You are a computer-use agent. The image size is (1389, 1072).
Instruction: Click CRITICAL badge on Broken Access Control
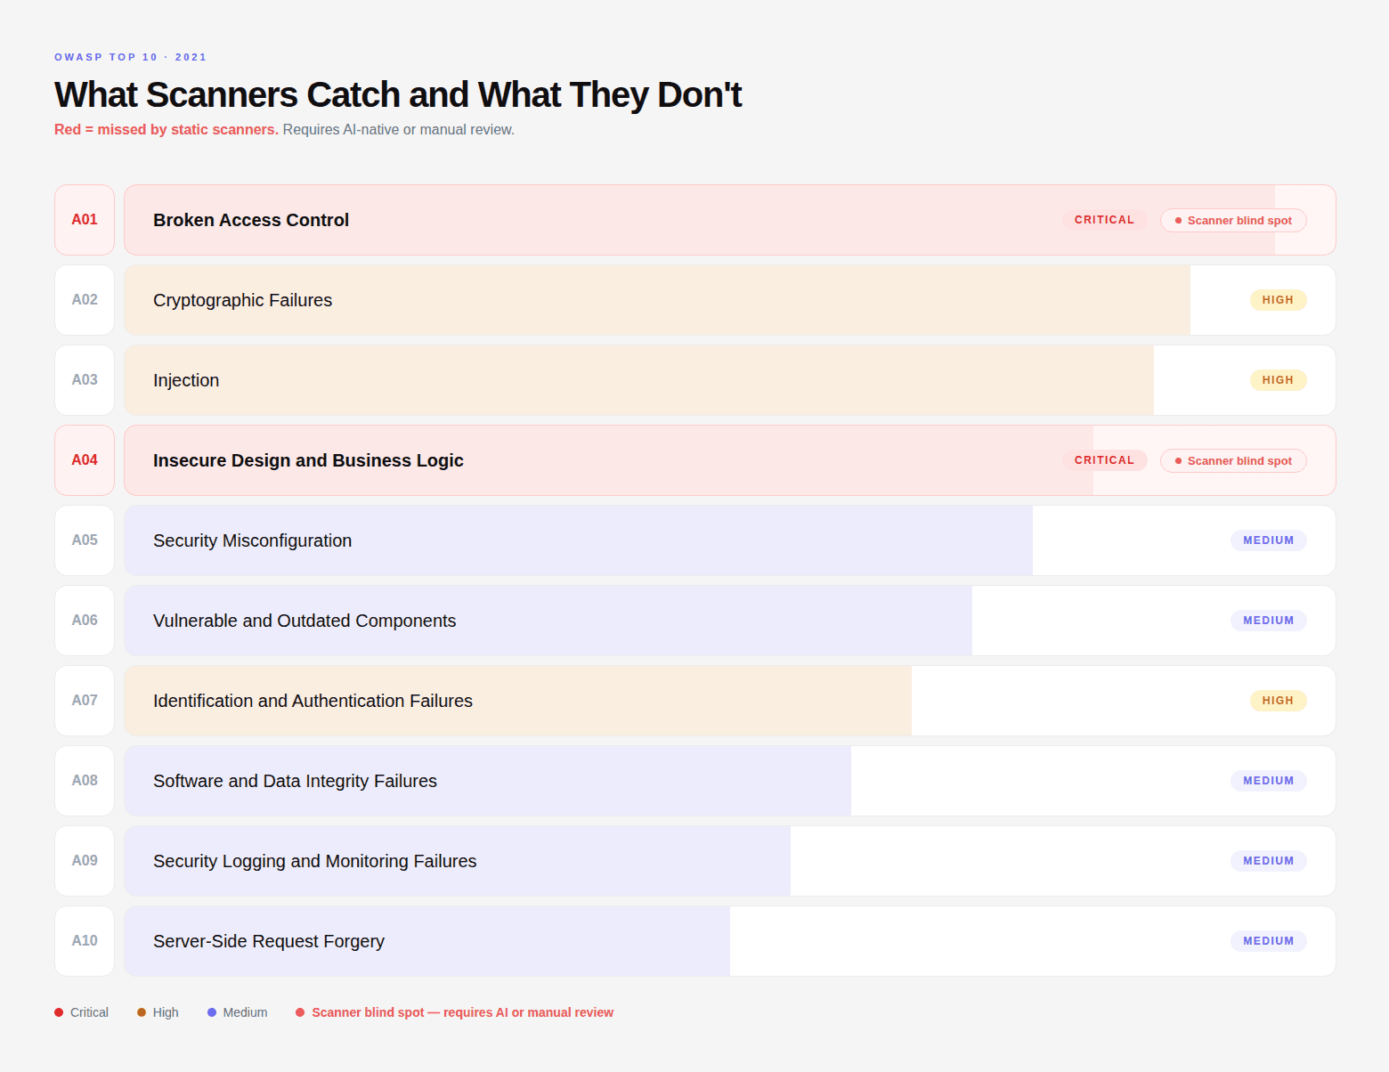point(1104,220)
